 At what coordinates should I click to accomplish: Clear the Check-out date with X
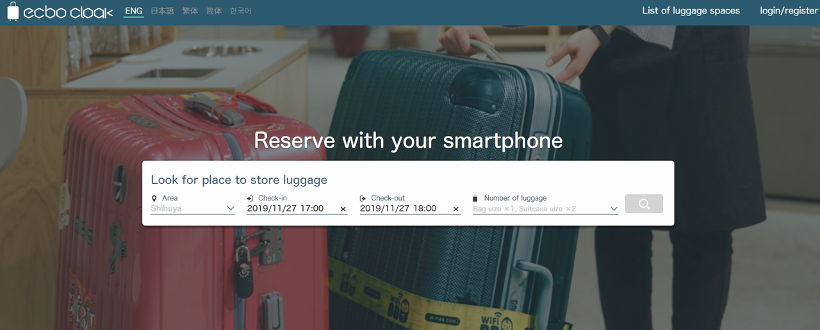[x=456, y=209]
